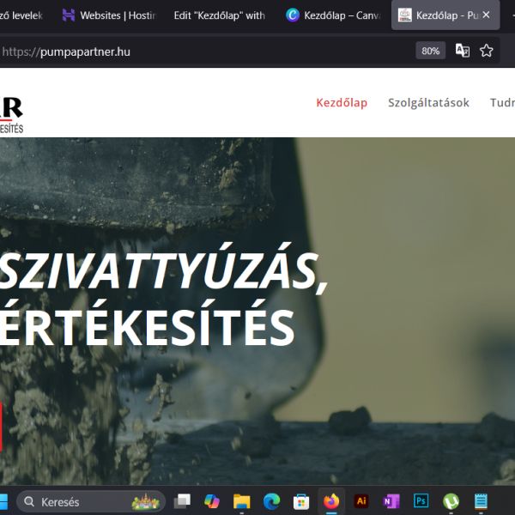Click the translate page icon in address bar

coord(463,51)
